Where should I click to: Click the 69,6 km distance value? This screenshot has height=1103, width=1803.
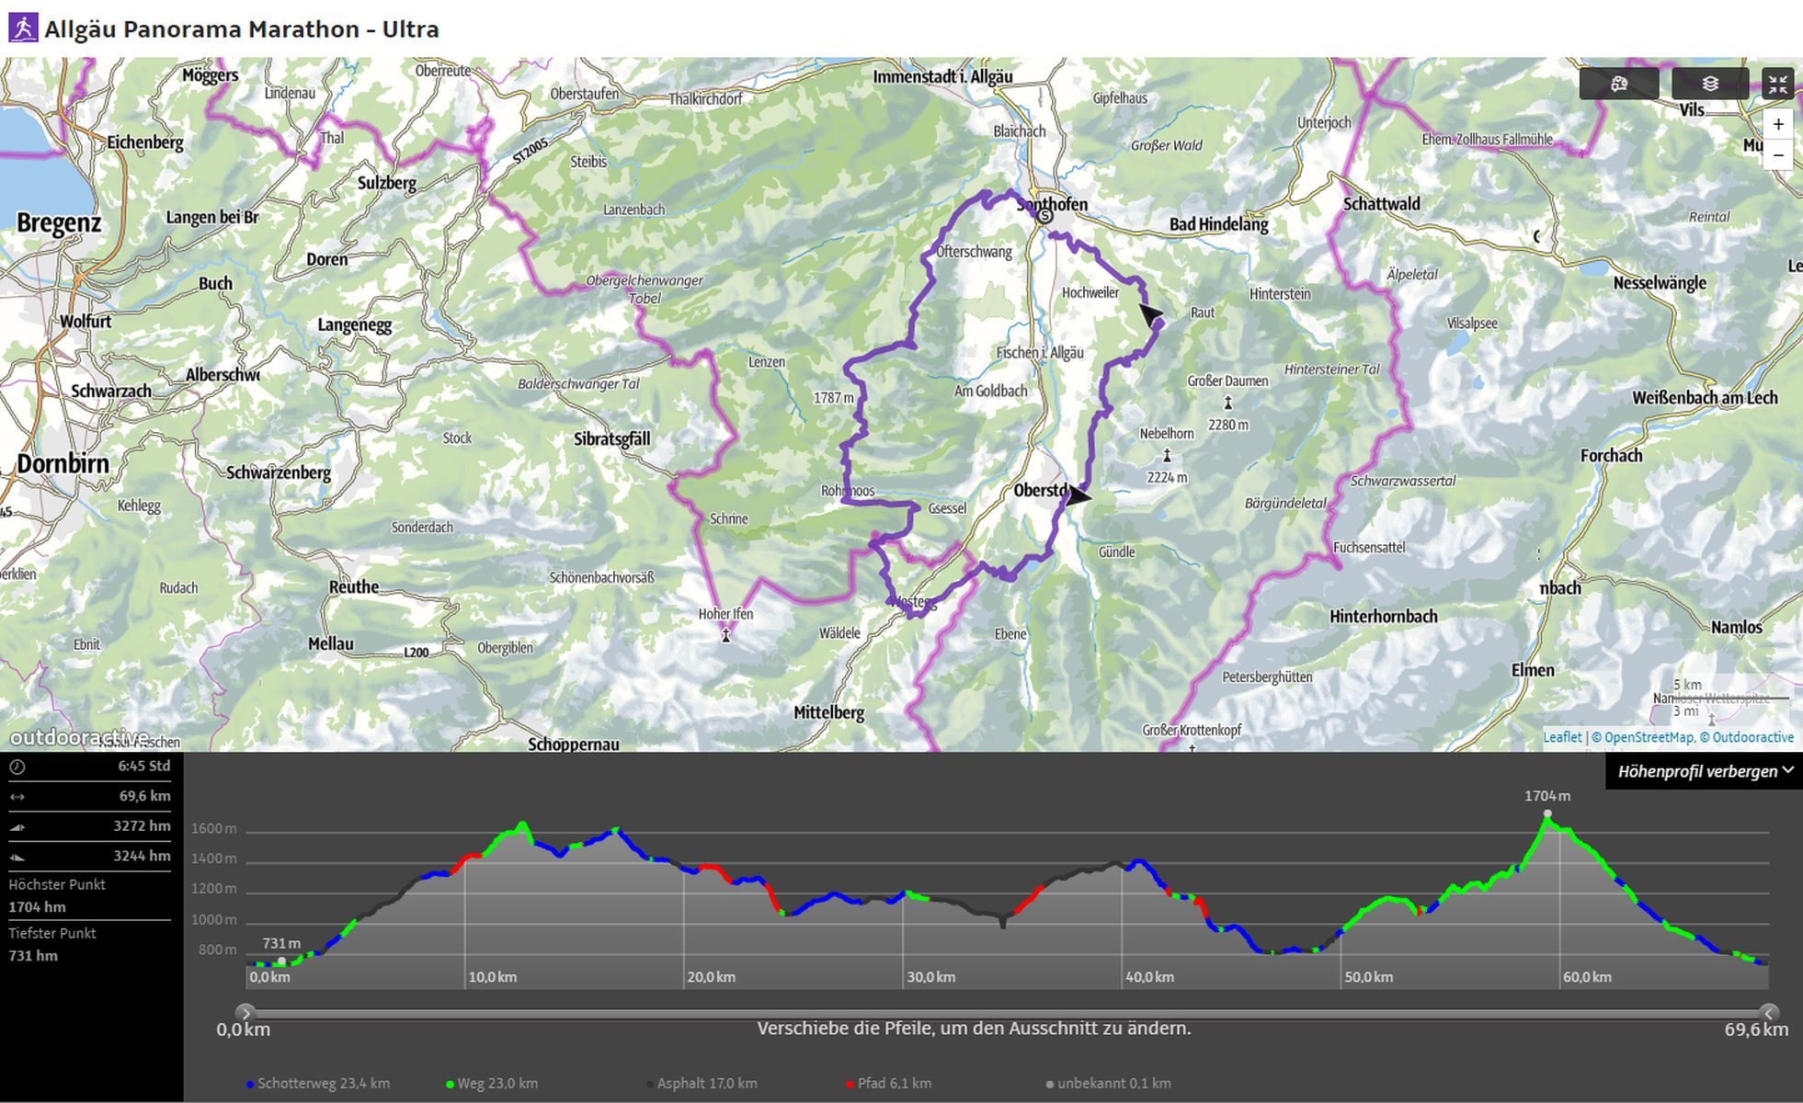[144, 796]
